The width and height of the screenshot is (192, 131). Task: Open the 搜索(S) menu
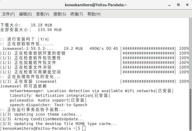[x=60, y=14]
